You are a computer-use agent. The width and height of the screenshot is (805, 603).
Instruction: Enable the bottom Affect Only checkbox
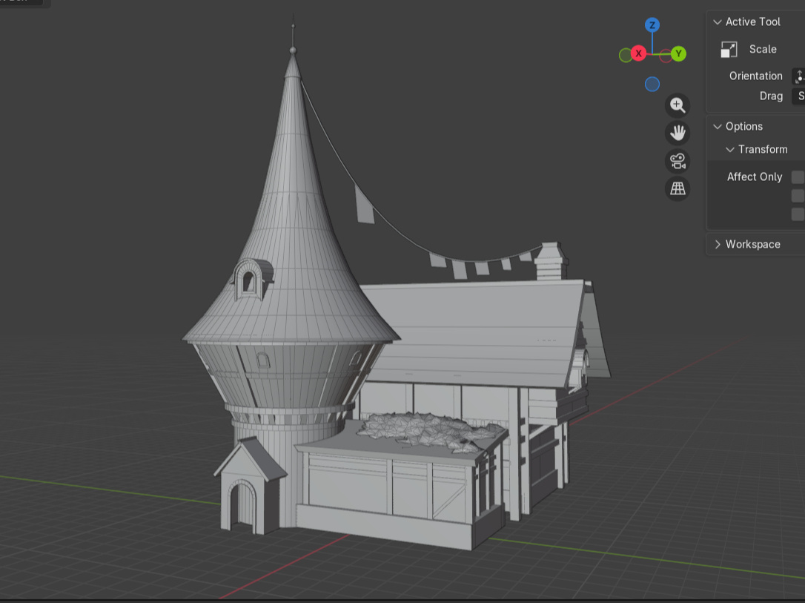(x=798, y=214)
